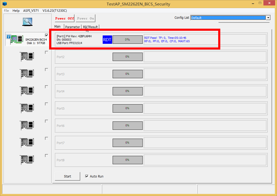Click the Port8 SSD card icon

point(27,160)
